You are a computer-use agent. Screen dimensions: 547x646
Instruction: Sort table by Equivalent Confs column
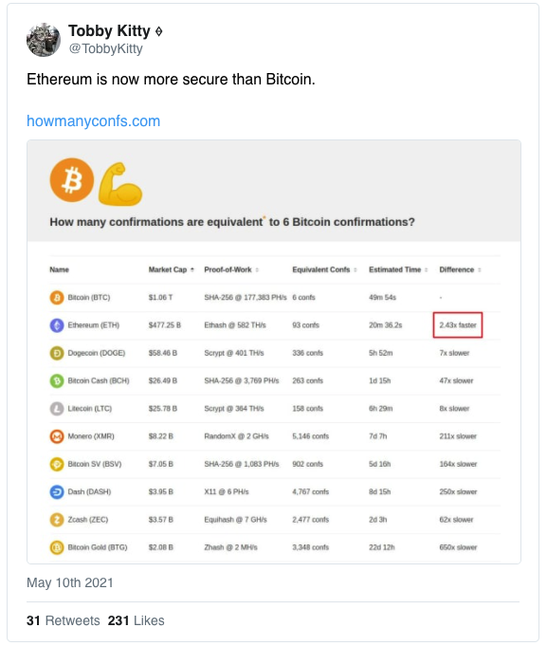click(324, 269)
